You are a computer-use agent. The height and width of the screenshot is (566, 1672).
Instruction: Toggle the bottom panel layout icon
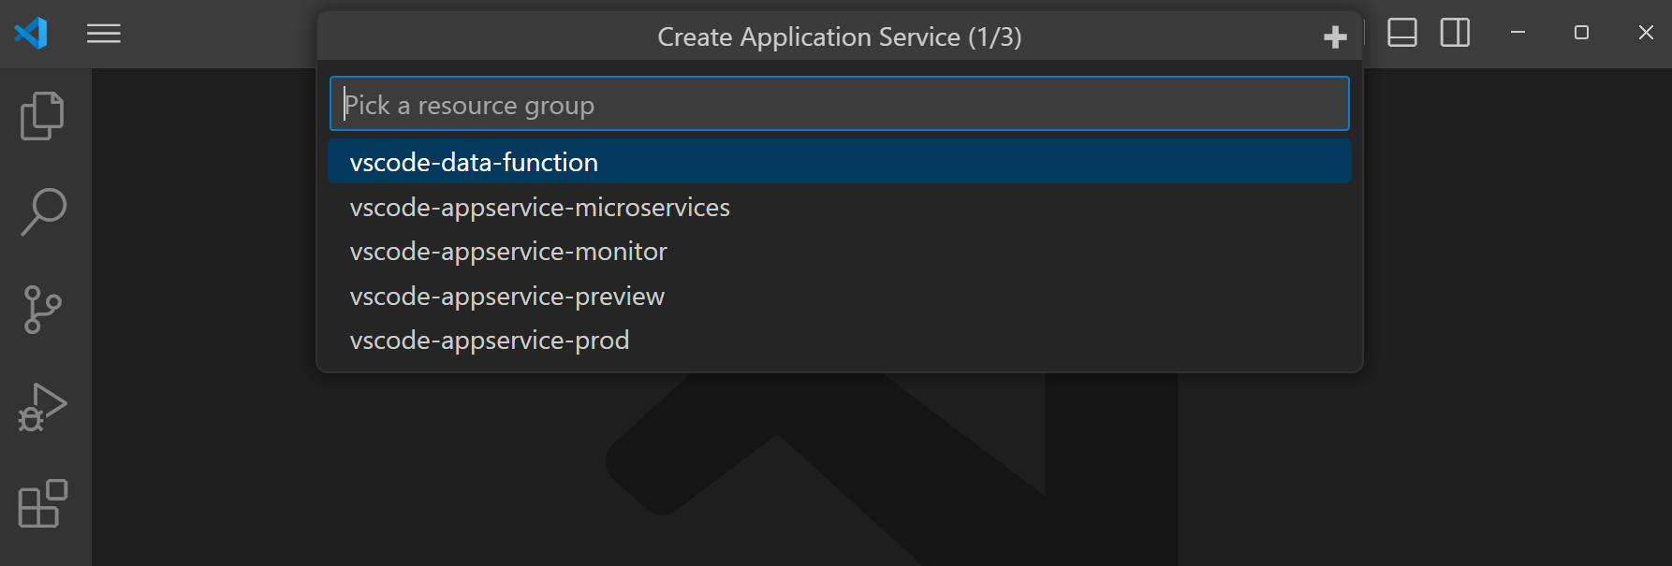point(1401,34)
